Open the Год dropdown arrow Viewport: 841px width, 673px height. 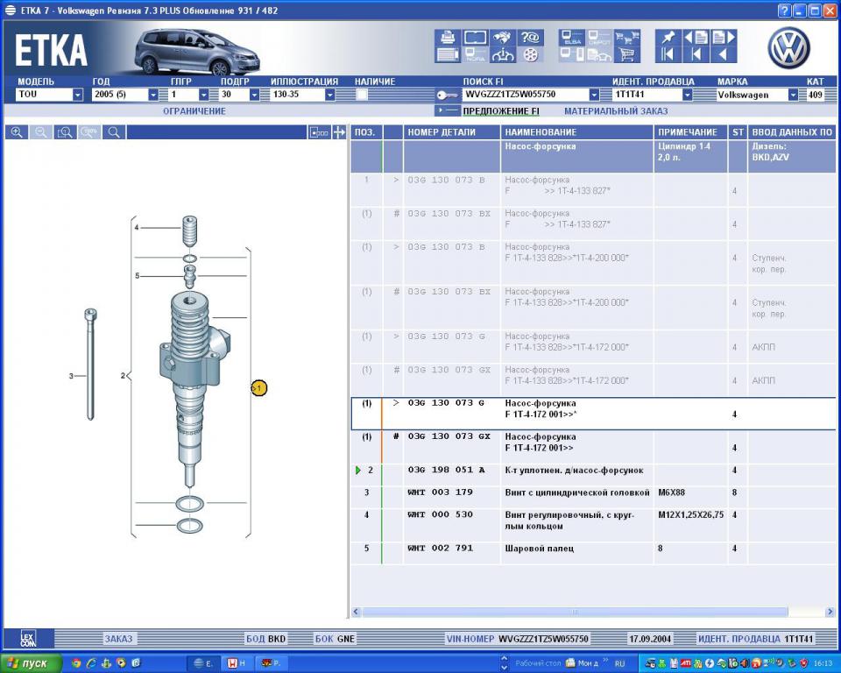click(x=153, y=95)
